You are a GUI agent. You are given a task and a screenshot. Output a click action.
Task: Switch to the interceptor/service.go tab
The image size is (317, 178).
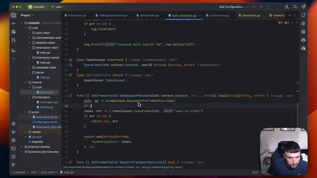pos(111,15)
